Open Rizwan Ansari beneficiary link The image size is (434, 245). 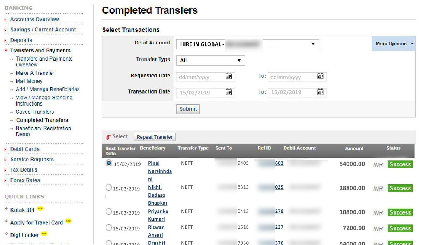(x=156, y=227)
